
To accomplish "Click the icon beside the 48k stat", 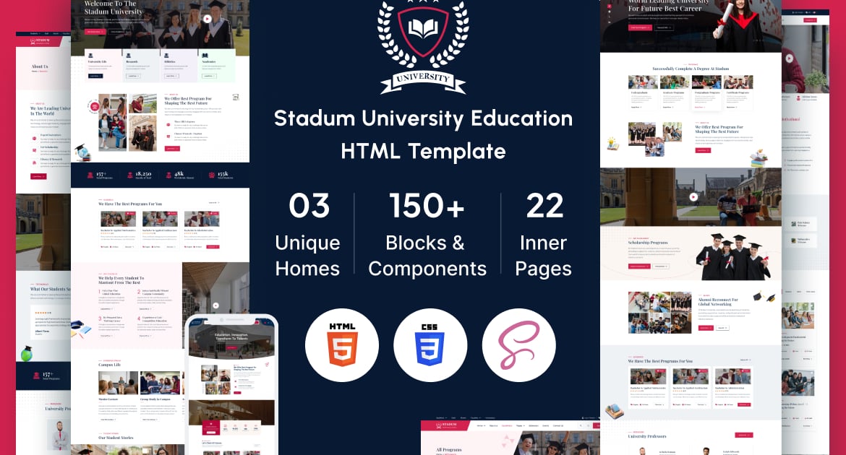I will [x=169, y=175].
